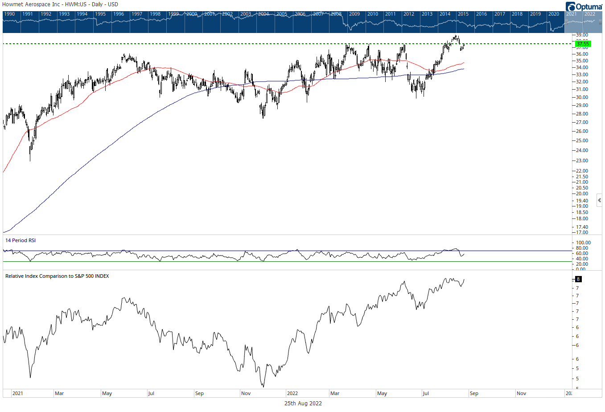
Task: Click the 36.00 price scale label
Action: pos(582,54)
